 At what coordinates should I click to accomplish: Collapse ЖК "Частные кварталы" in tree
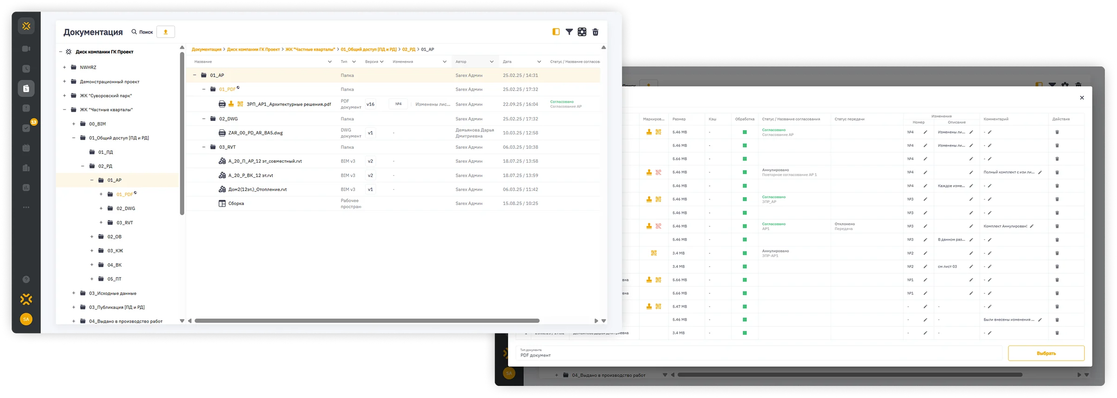(x=64, y=110)
